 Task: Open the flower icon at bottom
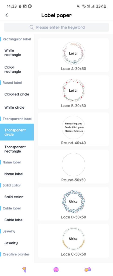pyautogui.click(x=56, y=269)
